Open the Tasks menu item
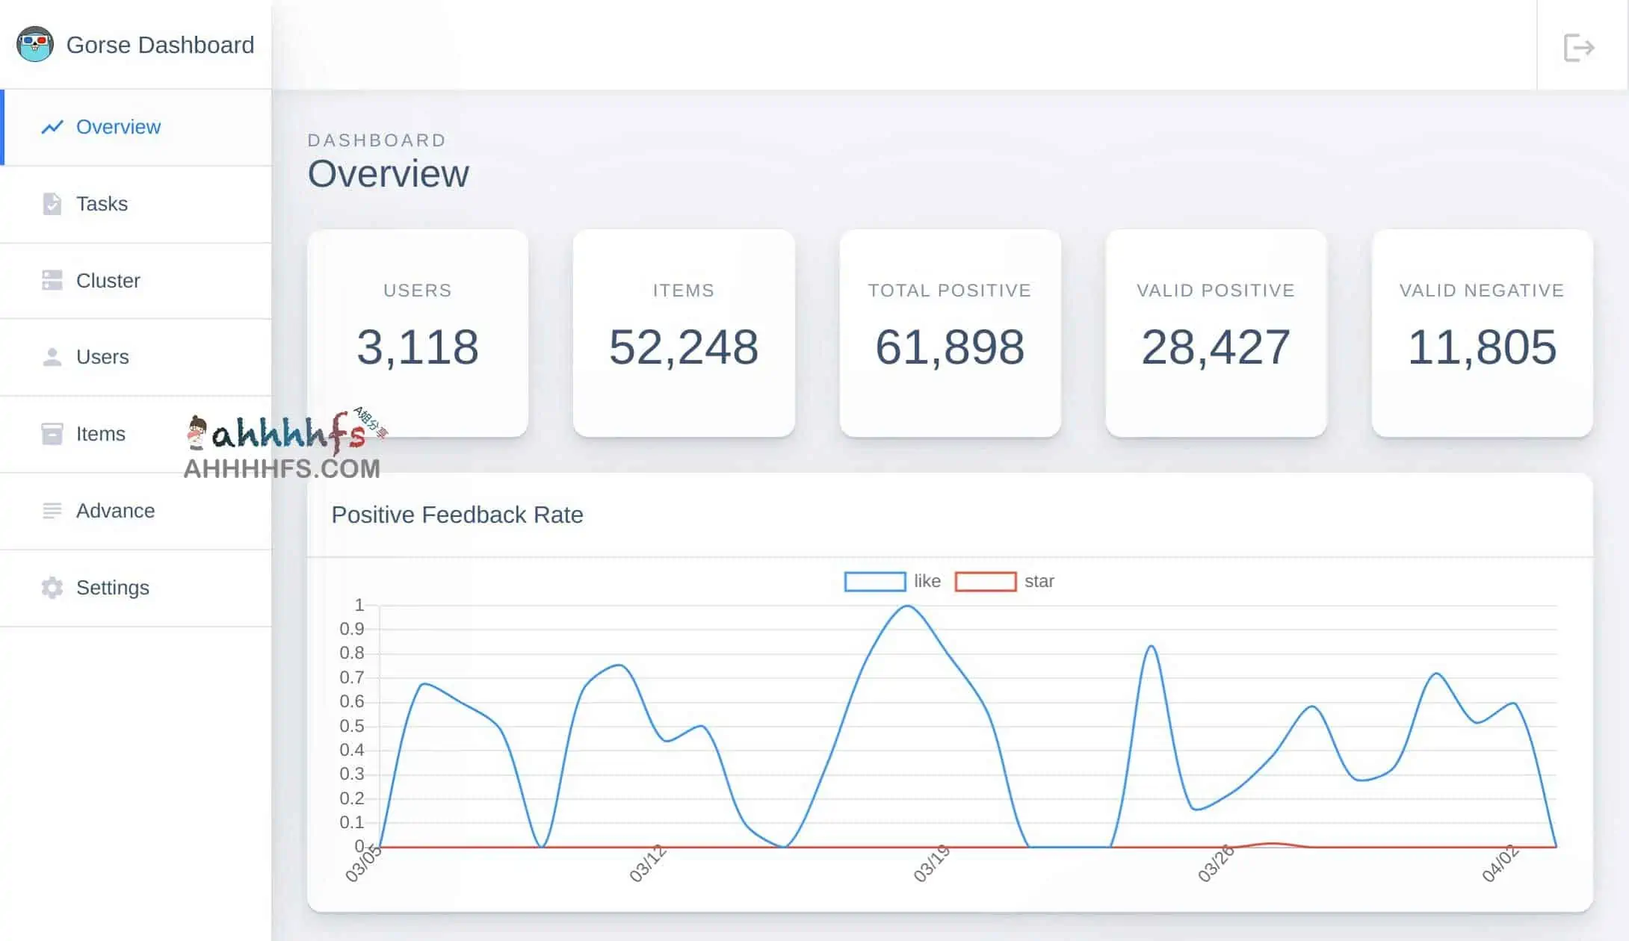Viewport: 1629px width, 941px height. 102,204
